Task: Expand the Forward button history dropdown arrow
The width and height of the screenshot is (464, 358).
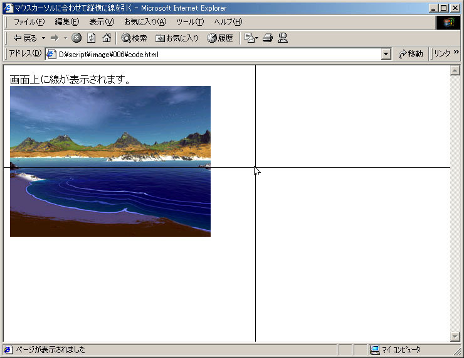Action: click(65, 38)
